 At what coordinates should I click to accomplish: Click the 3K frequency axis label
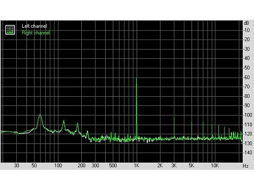point(174,166)
